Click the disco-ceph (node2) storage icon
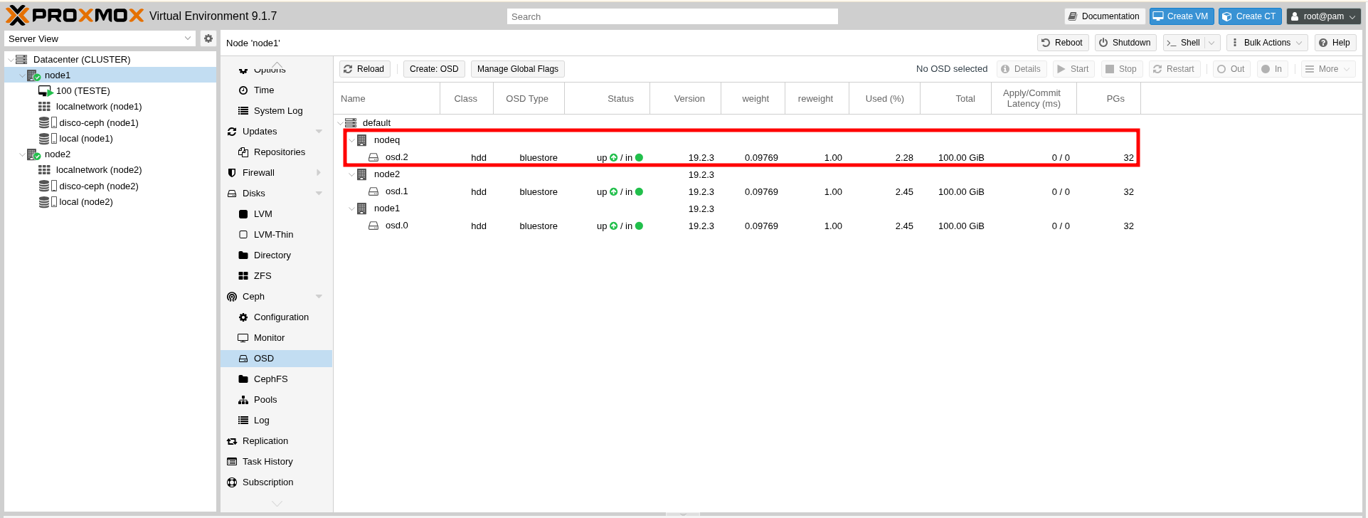The height and width of the screenshot is (518, 1368). (45, 186)
